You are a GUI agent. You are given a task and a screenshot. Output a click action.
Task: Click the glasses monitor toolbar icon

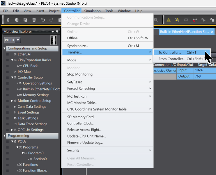tap(186, 20)
